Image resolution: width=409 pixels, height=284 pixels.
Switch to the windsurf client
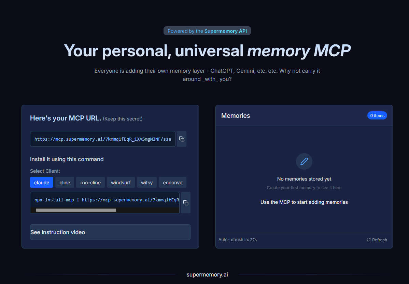click(x=121, y=182)
